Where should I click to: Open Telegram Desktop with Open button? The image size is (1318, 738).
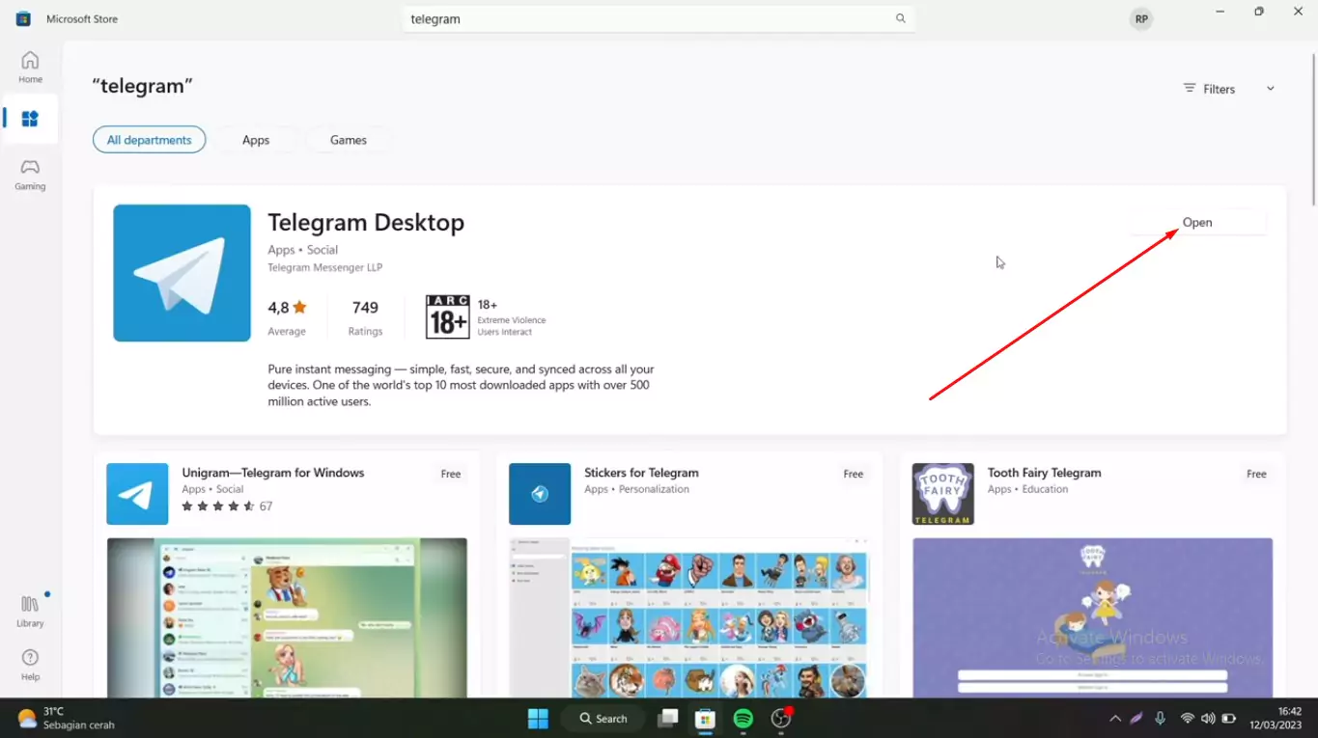(1197, 222)
